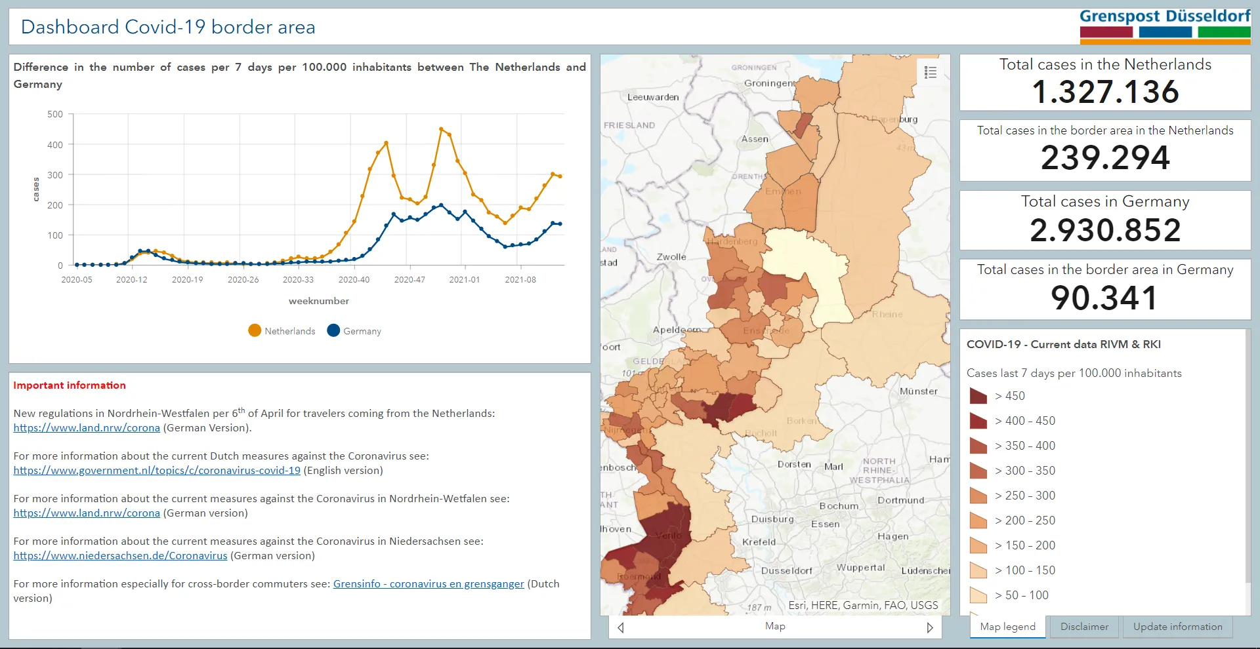
Task: Switch to the Map legend tab
Action: [x=1007, y=627]
